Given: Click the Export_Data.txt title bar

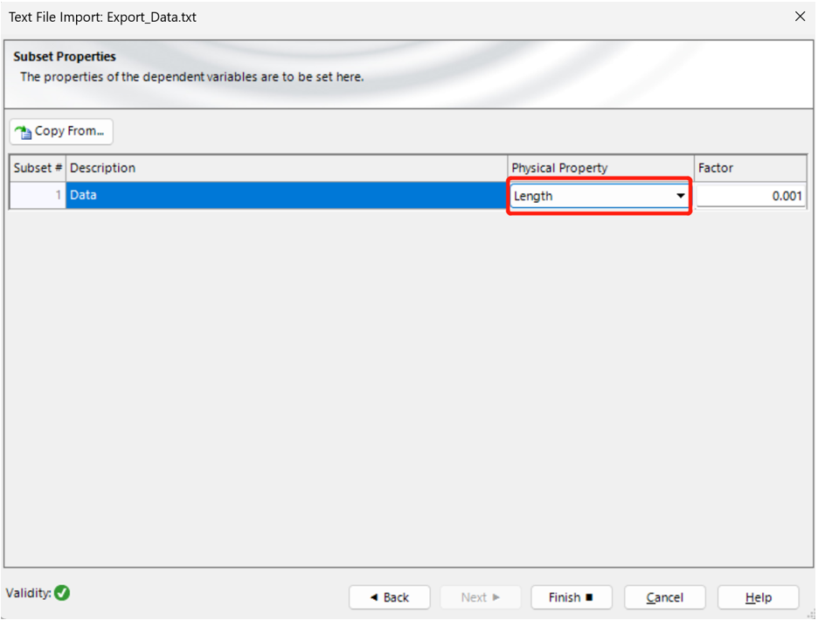Looking at the screenshot, I should coord(102,17).
